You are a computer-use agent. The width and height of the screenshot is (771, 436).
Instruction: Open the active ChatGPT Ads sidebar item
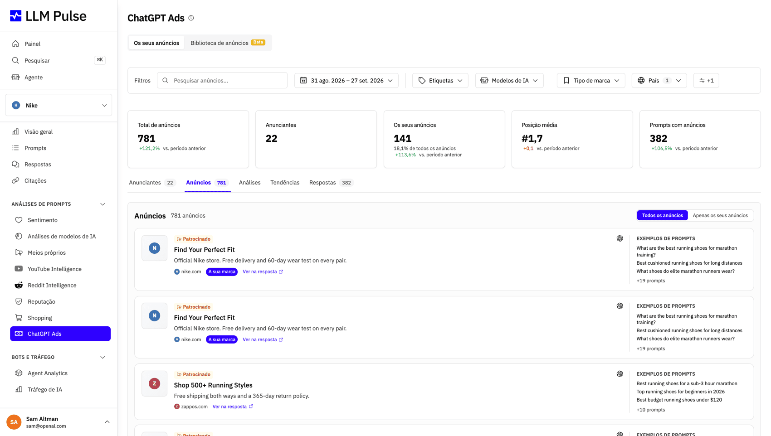click(x=60, y=334)
